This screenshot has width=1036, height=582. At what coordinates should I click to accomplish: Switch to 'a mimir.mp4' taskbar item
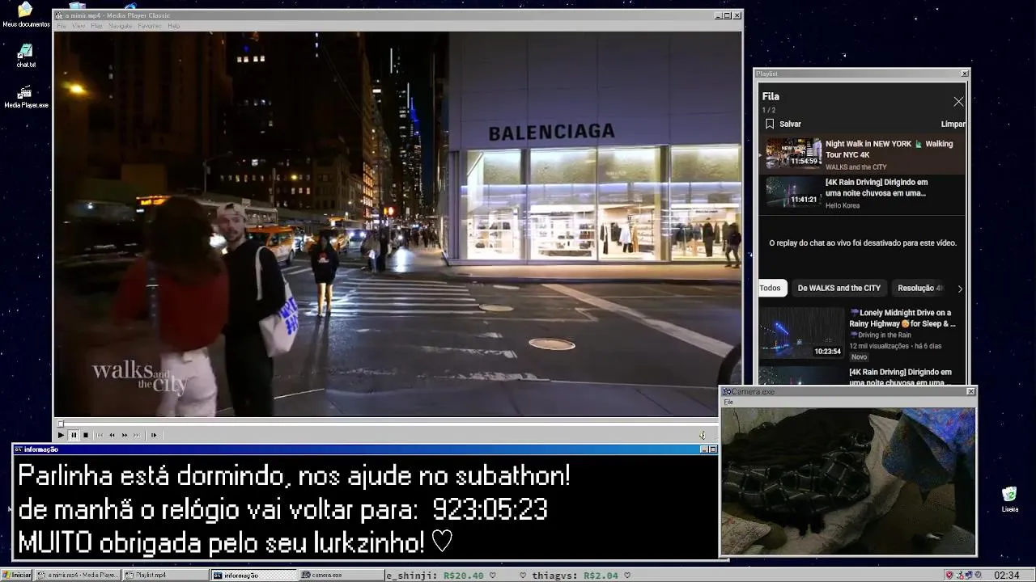pos(79,575)
